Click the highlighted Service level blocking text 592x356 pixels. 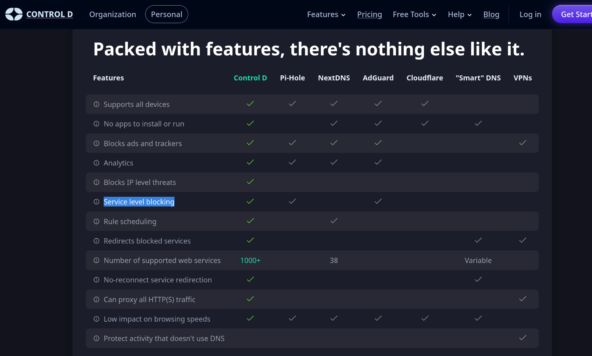139,202
